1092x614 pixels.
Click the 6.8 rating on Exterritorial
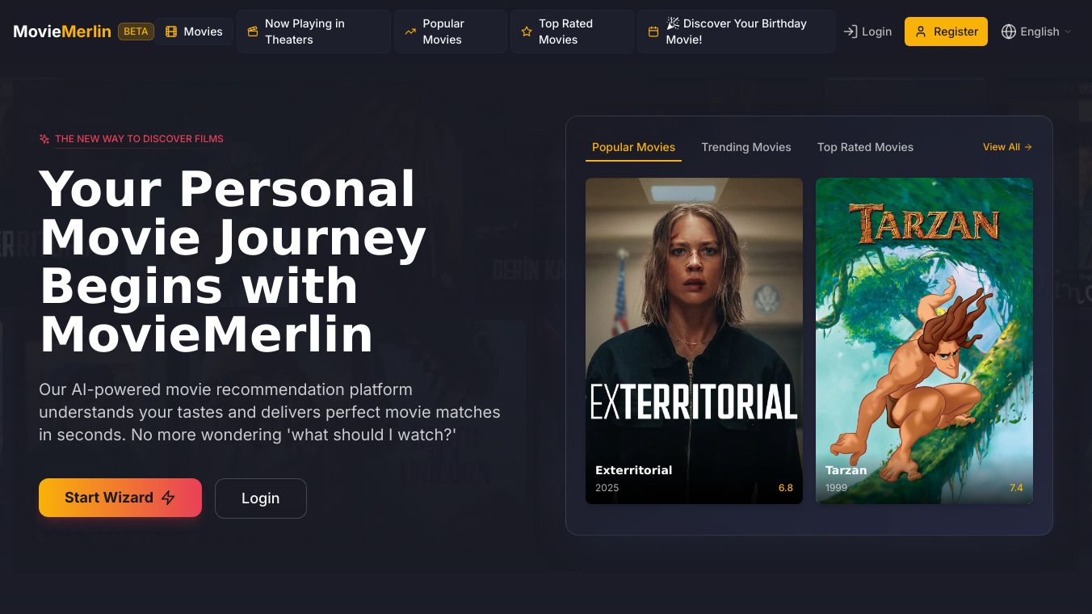[786, 488]
